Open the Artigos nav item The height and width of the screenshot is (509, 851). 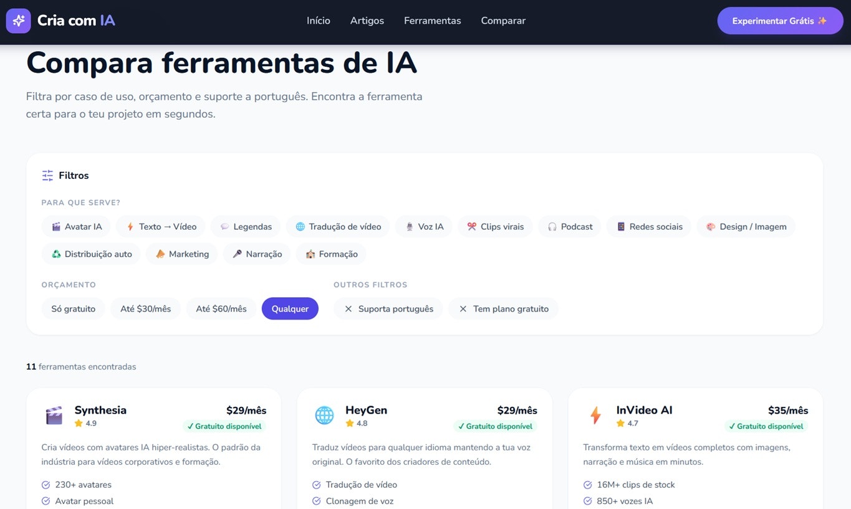point(367,21)
